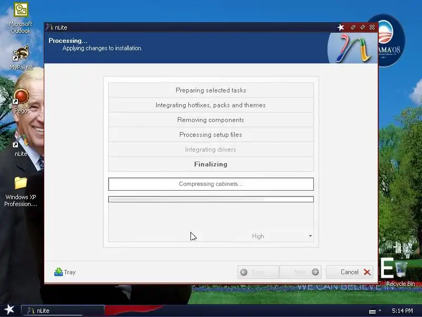The width and height of the screenshot is (422, 317).
Task: Open Microsoft Outlook desktop icon
Action: [x=21, y=18]
